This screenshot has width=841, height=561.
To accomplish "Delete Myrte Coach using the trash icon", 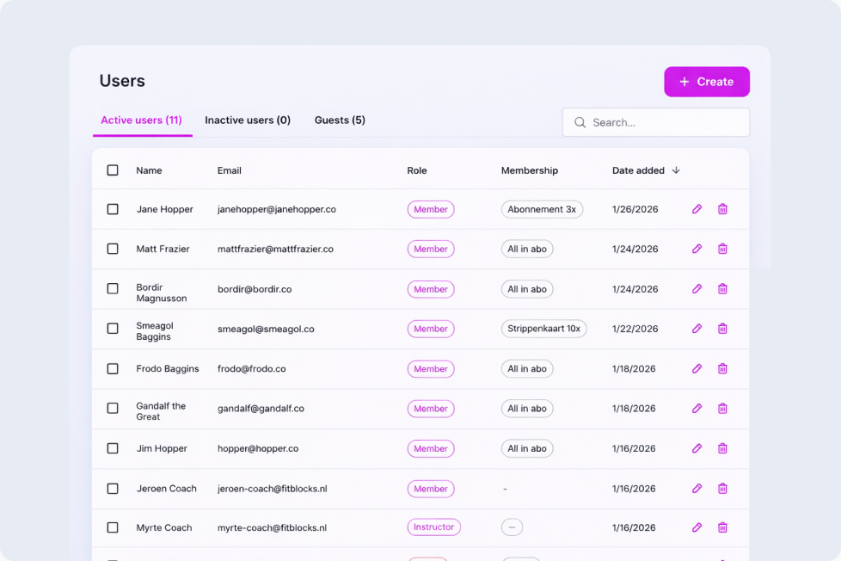I will tap(722, 527).
